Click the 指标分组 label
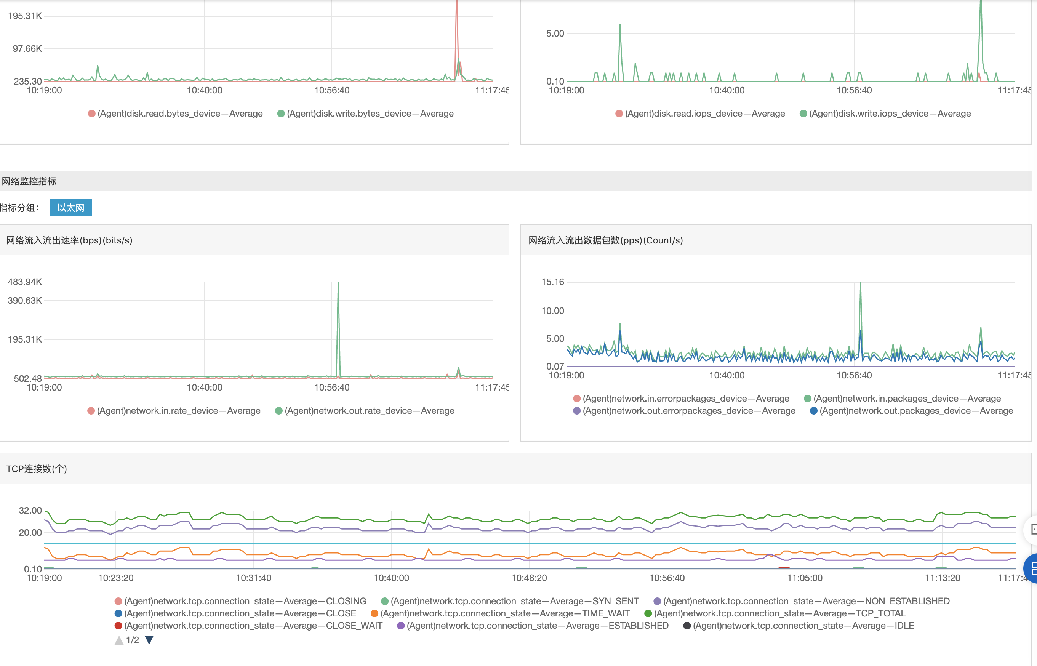Image resolution: width=1037 pixels, height=666 pixels. click(x=19, y=208)
